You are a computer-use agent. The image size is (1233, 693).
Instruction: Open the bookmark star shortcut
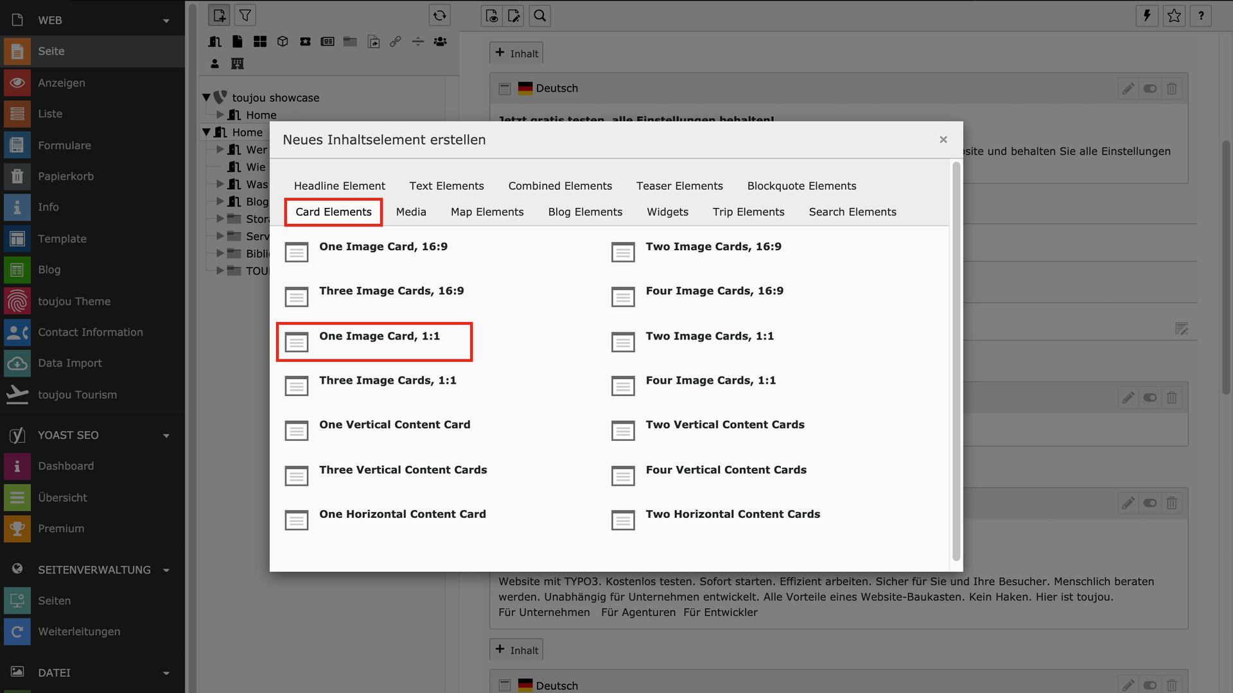[1174, 15]
